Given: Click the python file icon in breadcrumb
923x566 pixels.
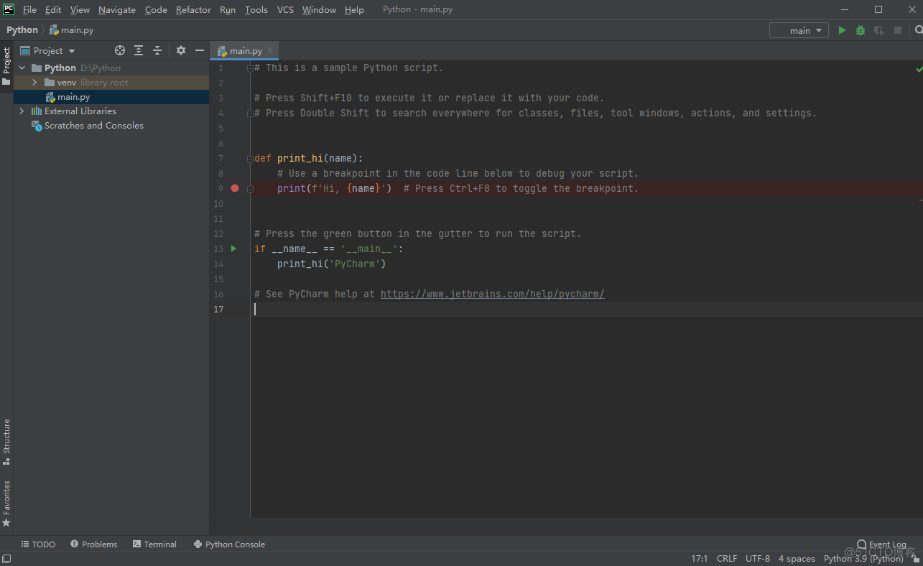Looking at the screenshot, I should coord(54,30).
